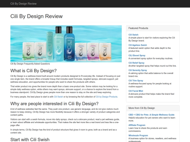Screen dimensions: 190x142
Task: Click the 'Cili By Design Frequently Asked Questions' caption
Action: [30, 64]
